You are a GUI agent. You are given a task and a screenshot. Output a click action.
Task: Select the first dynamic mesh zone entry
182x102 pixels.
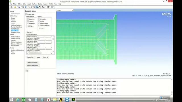[40, 37]
